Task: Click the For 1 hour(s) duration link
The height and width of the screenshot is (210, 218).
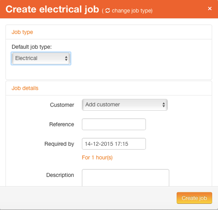Action: [97, 157]
